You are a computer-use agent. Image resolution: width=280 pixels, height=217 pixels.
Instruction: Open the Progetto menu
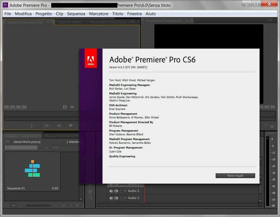coord(43,14)
